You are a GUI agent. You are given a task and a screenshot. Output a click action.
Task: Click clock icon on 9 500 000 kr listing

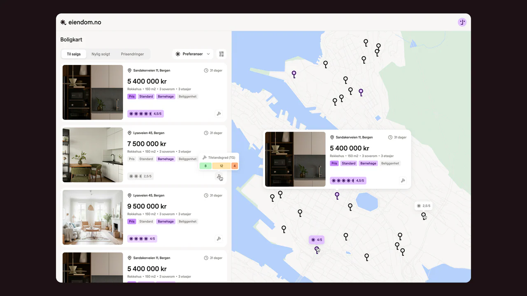(x=206, y=196)
